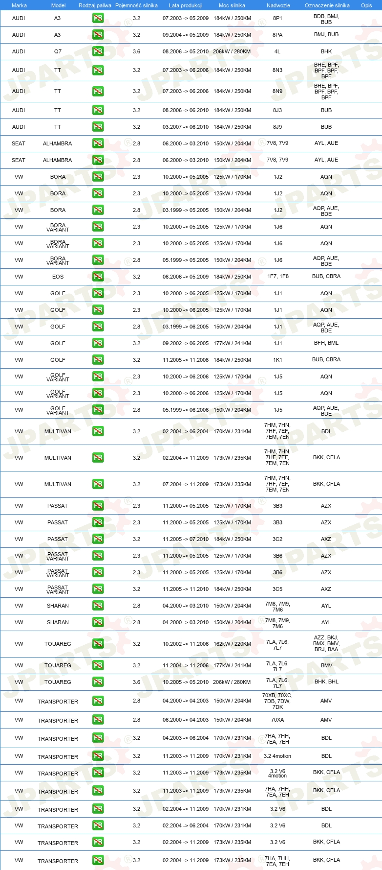The image size is (382, 870).
Task: Click the BDB, BMJ, BUB engine code cell
Action: point(326,19)
